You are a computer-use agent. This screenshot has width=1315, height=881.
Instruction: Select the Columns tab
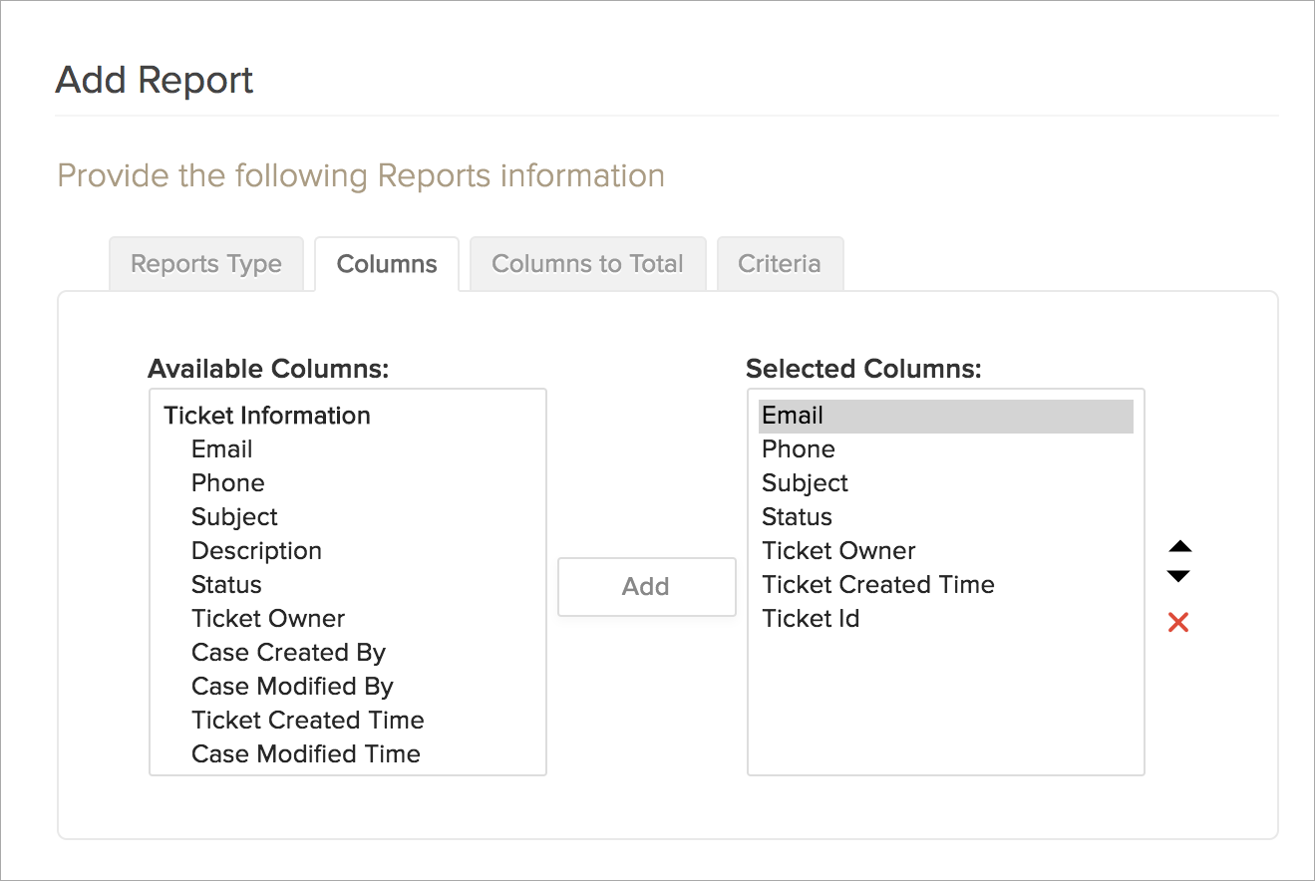[x=387, y=264]
